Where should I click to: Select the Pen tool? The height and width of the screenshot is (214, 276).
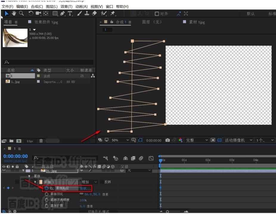point(62,13)
